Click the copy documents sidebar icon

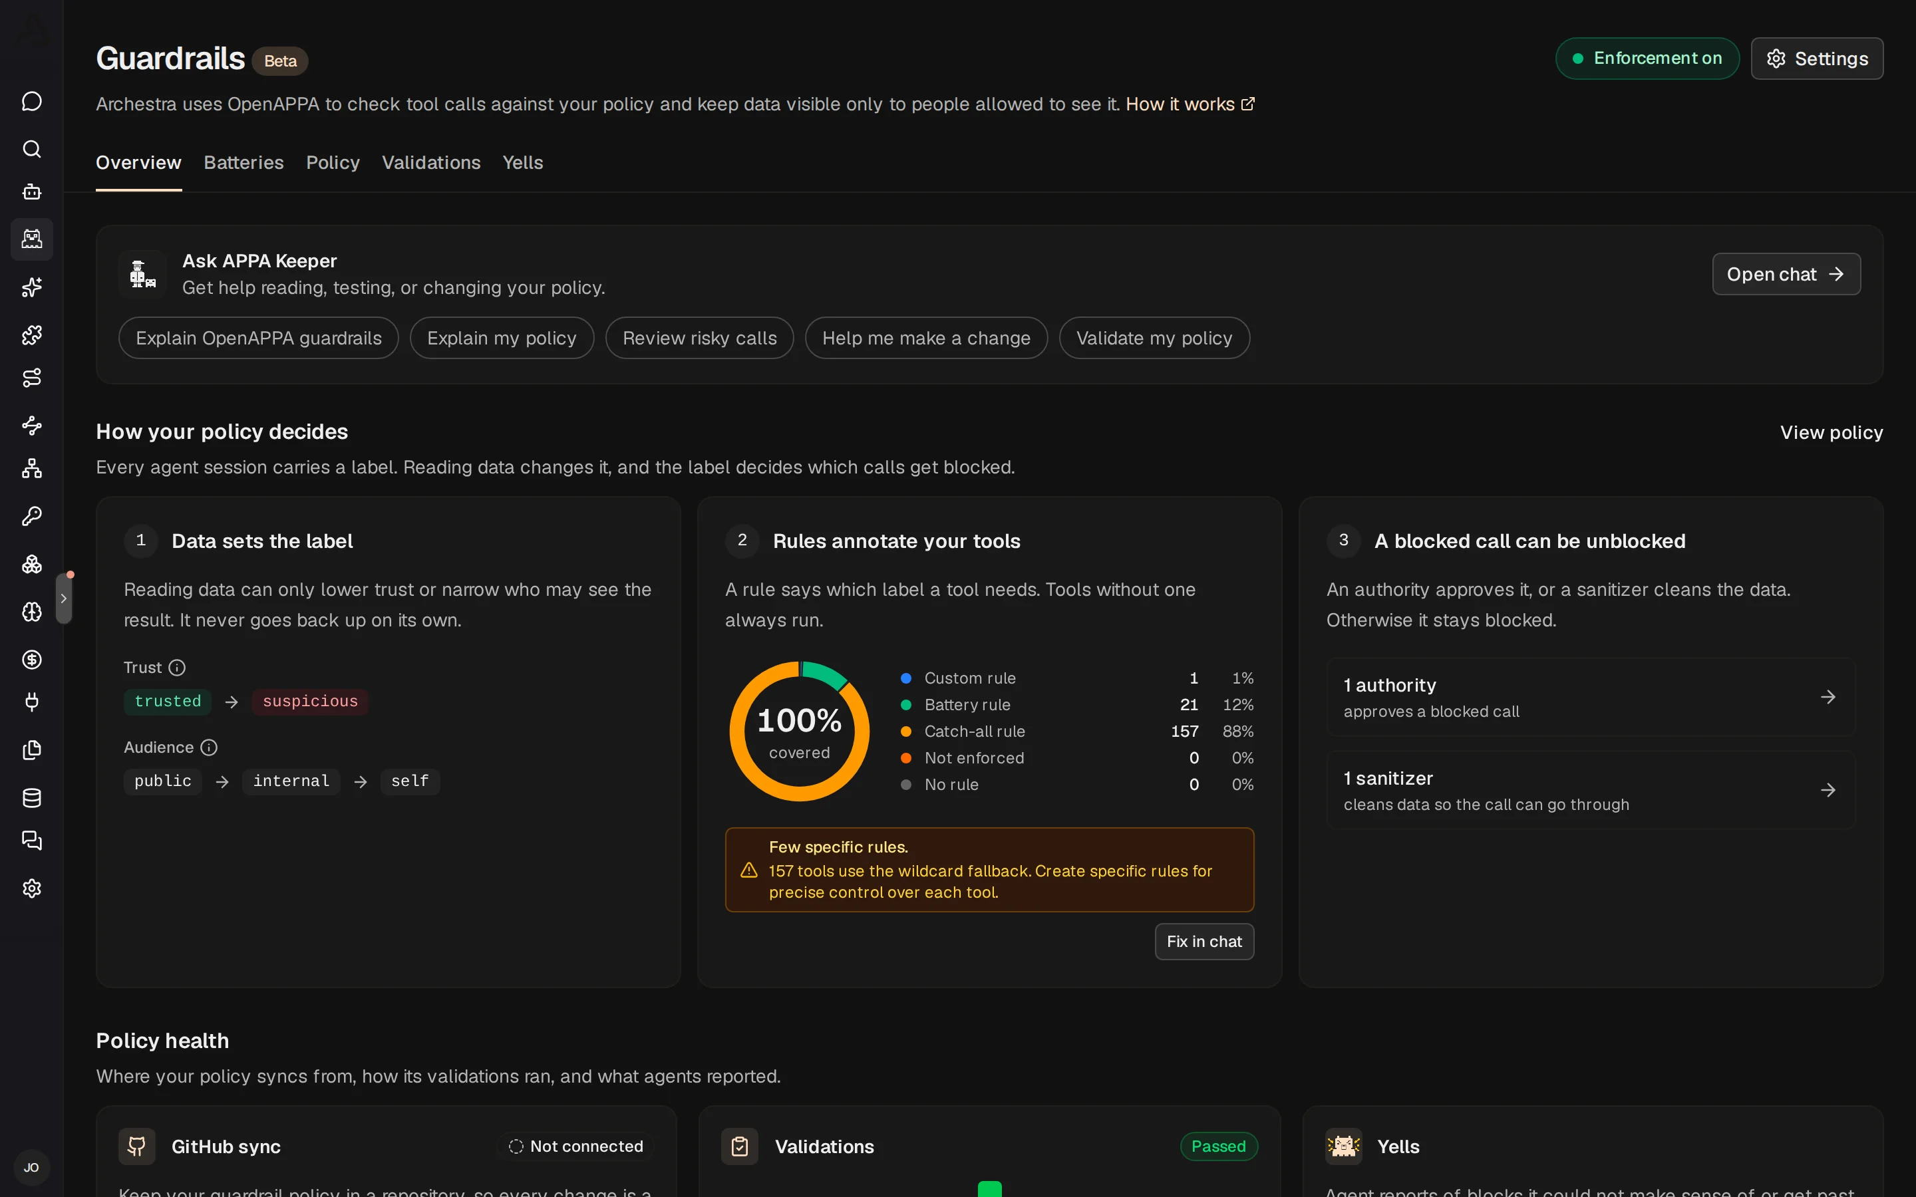[x=32, y=749]
